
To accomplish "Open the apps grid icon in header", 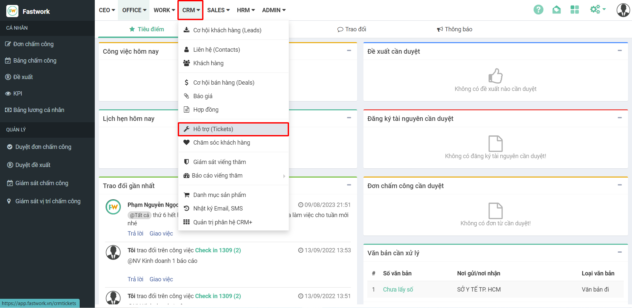I will [574, 10].
